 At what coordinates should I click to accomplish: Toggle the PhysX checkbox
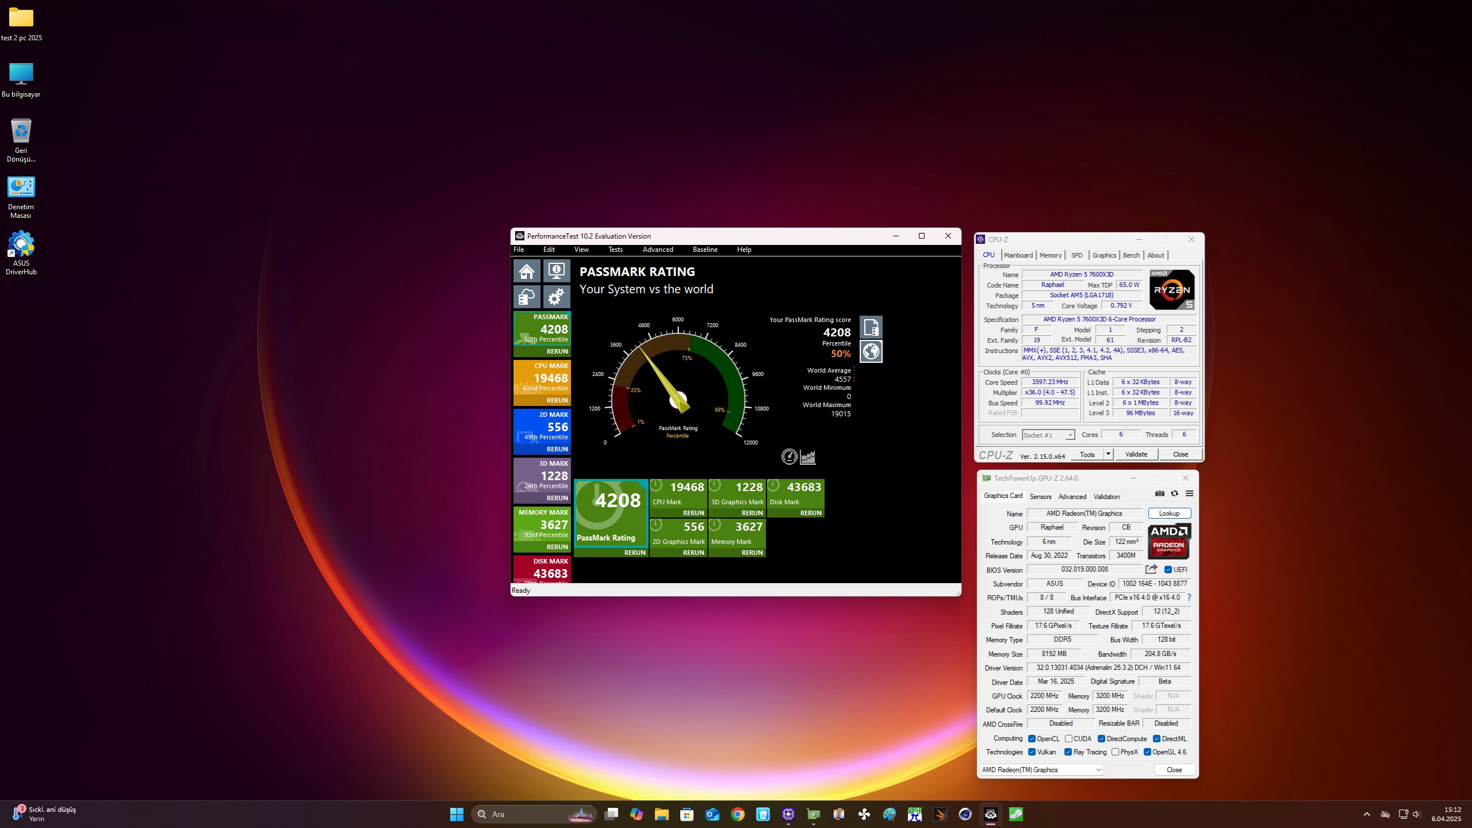(1115, 752)
